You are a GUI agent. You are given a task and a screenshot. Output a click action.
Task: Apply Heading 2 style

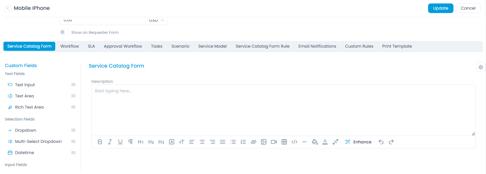[151, 142]
